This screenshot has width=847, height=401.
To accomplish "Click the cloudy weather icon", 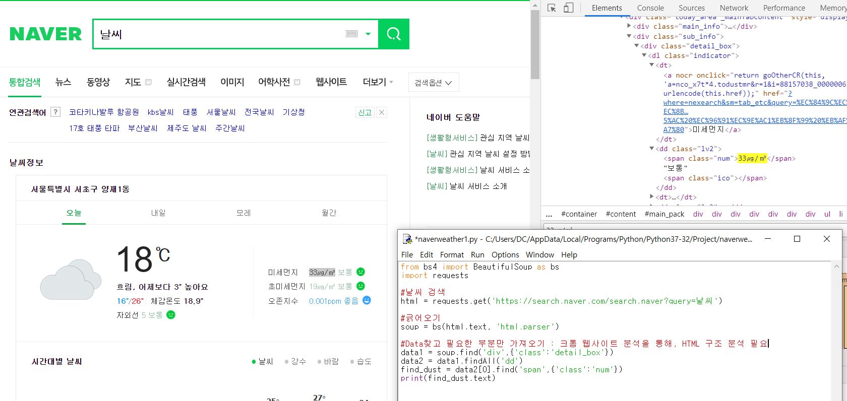I will coord(71,280).
